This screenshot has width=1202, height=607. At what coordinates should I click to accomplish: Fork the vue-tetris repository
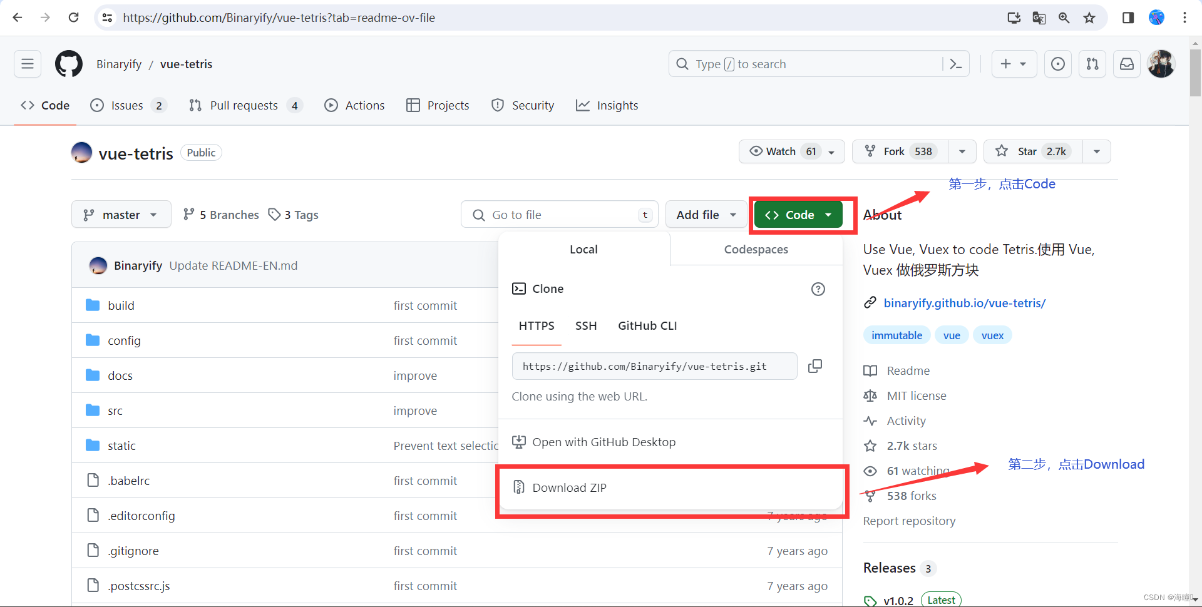900,151
